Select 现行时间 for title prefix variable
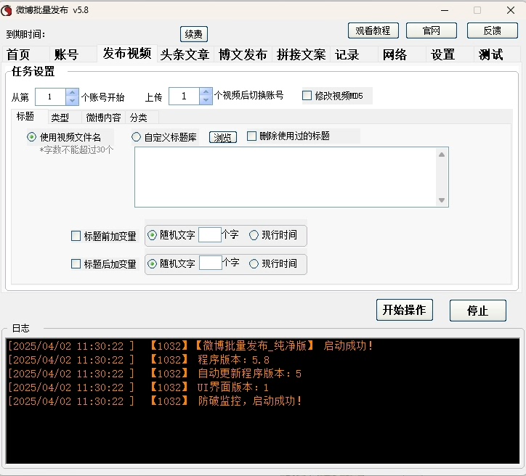526x476 pixels. 254,235
